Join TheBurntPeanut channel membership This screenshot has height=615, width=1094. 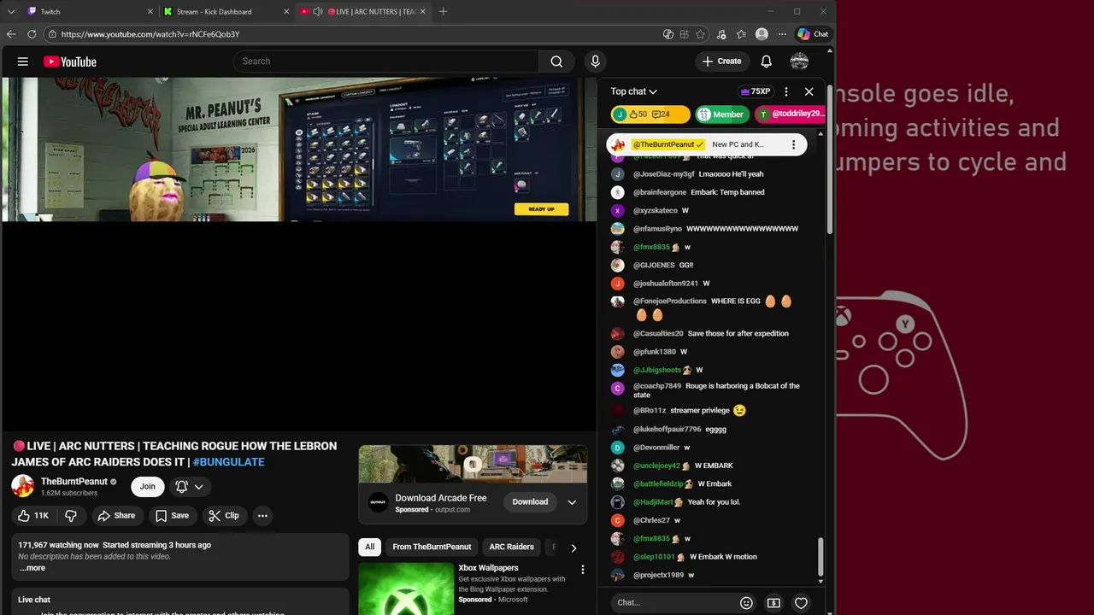[x=148, y=487]
